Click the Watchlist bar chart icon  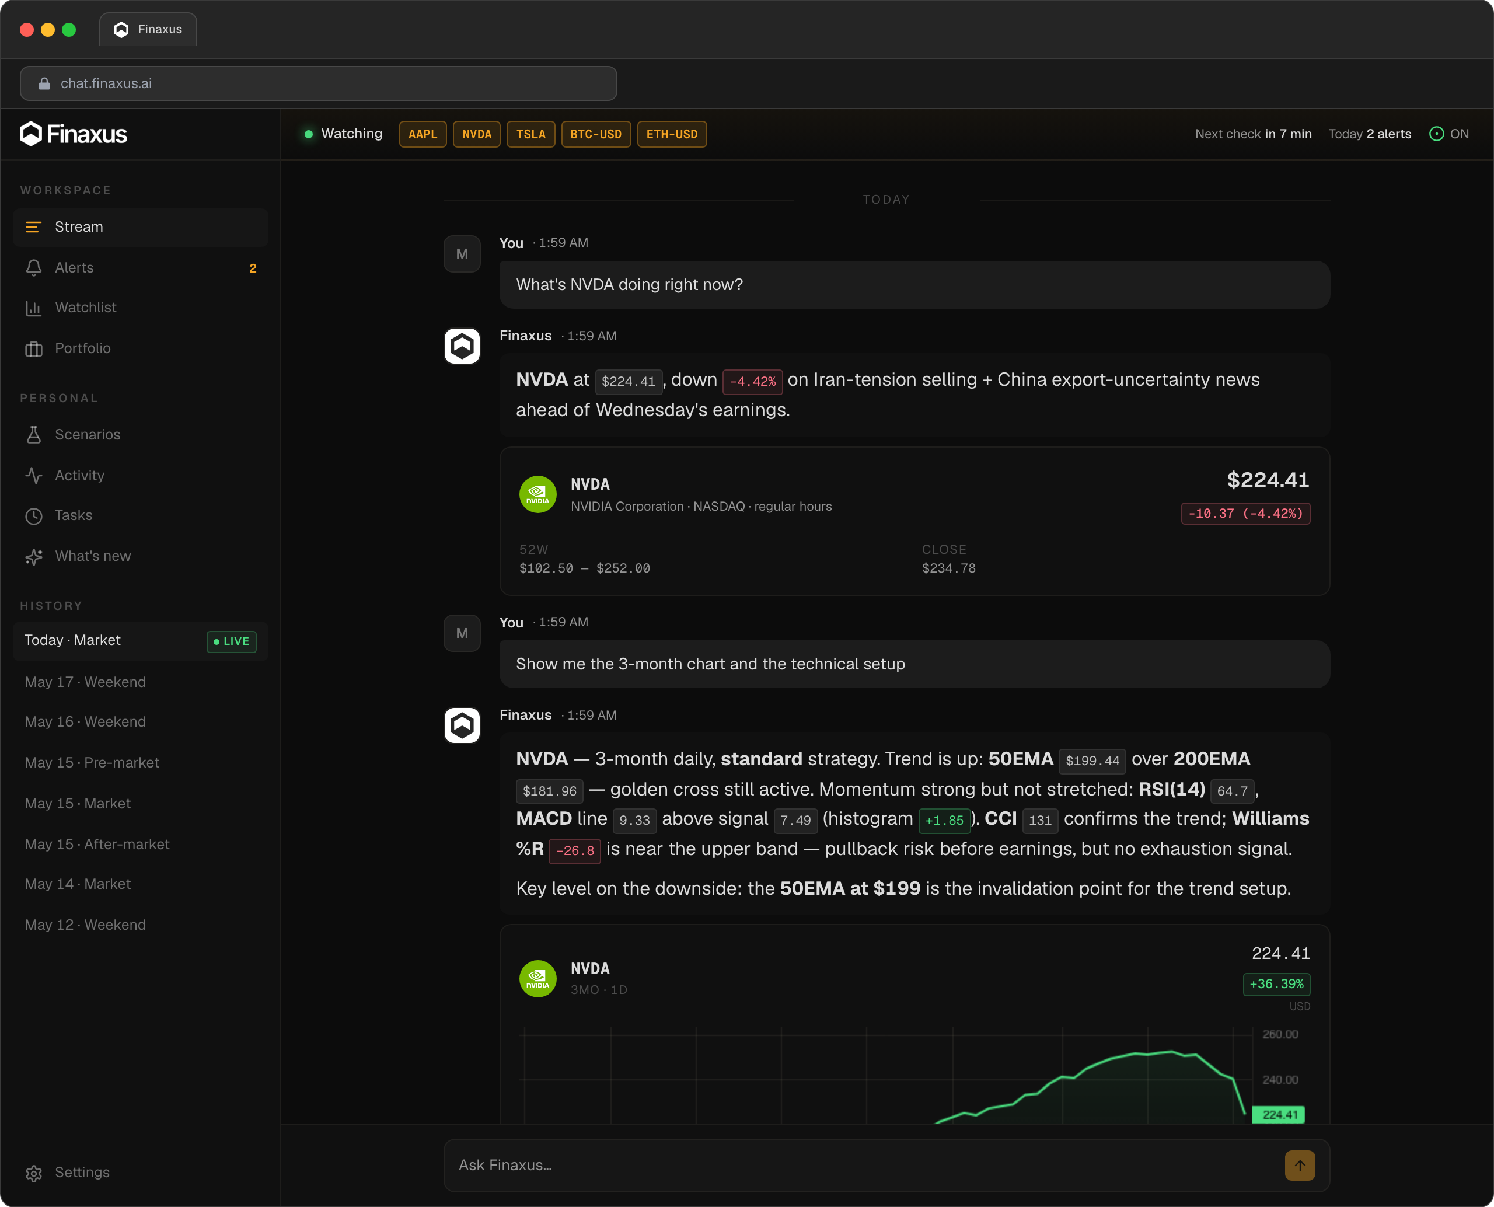(33, 308)
